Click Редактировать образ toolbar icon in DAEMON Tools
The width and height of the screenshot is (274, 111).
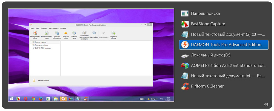tap(35, 35)
